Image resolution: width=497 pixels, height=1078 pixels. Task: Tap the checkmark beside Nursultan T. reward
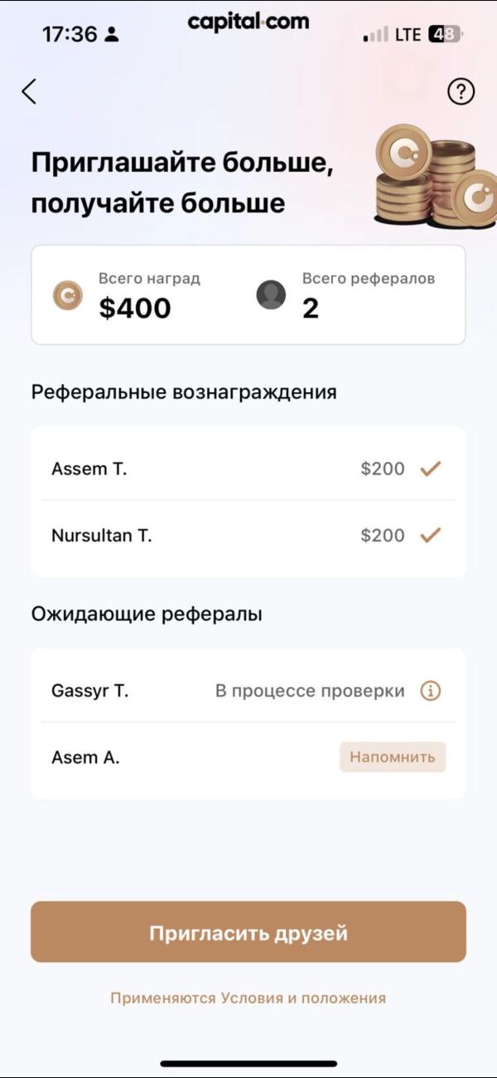[x=430, y=536]
